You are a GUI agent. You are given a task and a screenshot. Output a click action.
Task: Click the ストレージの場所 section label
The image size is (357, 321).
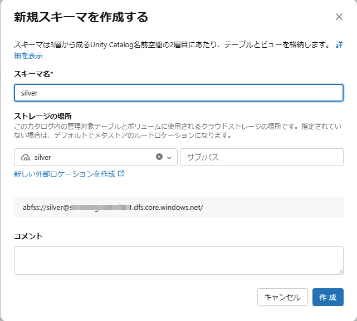click(46, 117)
